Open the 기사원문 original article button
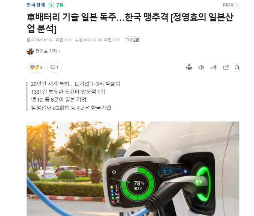Image resolution: width=254 pixels, height=216 pixels. click(132, 40)
